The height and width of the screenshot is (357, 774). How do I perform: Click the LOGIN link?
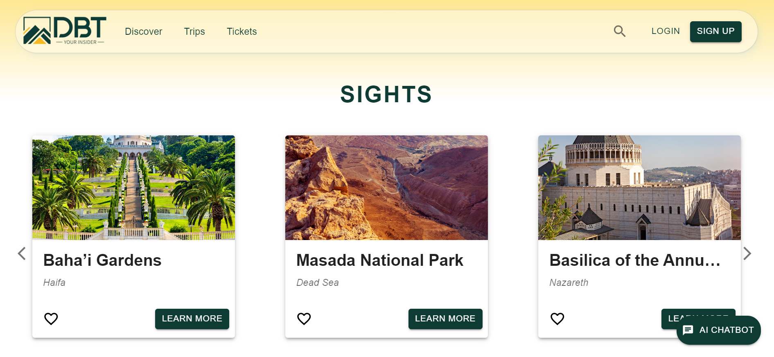pos(666,31)
